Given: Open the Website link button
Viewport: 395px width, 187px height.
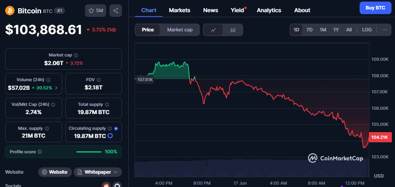Looking at the screenshot, I should pos(55,172).
